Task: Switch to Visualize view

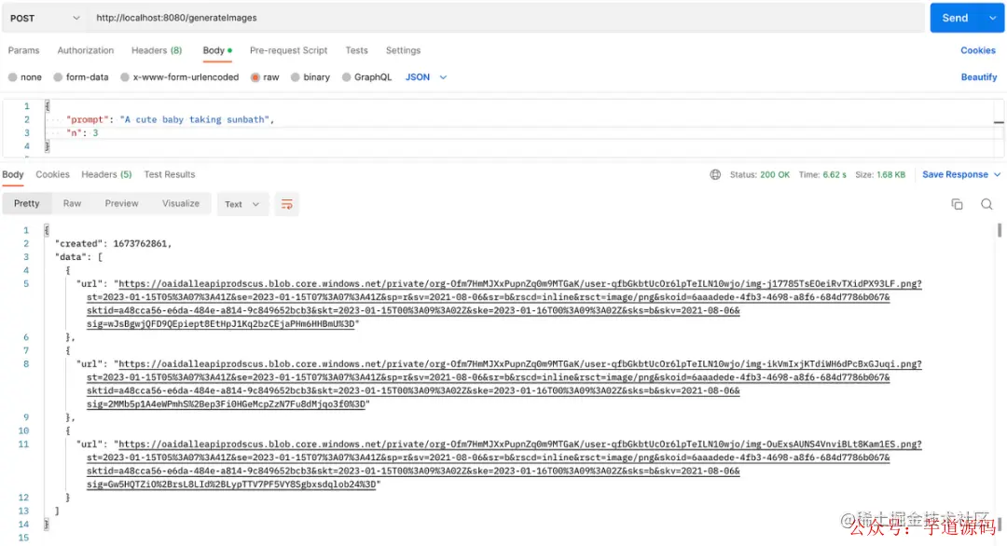Action: (x=181, y=203)
